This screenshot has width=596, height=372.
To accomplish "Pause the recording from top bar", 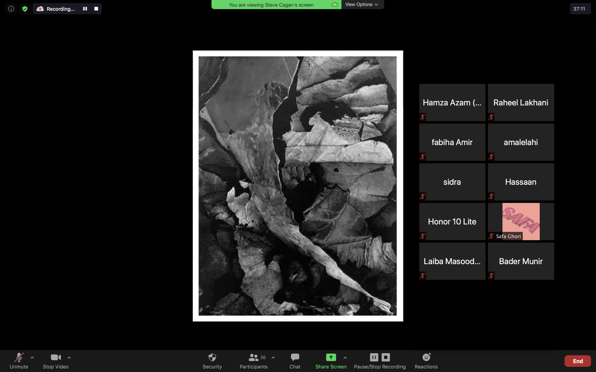I will (x=85, y=9).
